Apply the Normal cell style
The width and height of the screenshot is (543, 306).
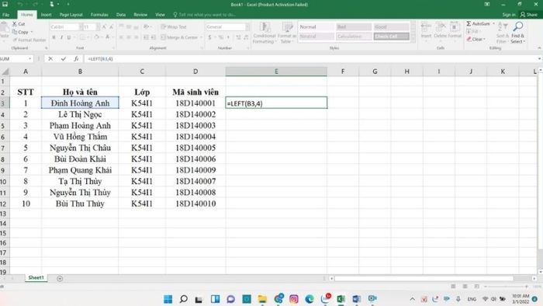click(316, 26)
